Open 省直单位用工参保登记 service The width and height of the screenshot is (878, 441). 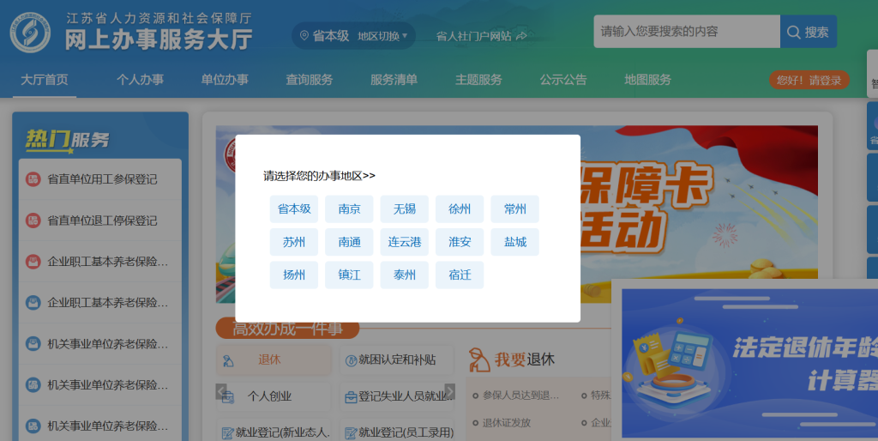(102, 179)
